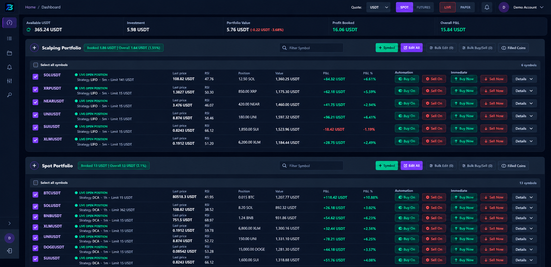
Task: Open the Demo Account dropdown menu
Action: click(528, 7)
